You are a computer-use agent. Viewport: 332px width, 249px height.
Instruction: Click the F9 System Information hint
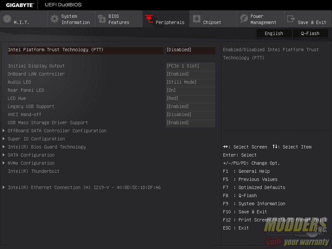254,204
